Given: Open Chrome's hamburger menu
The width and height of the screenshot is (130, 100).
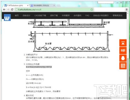Looking at the screenshot, I should 127,10.
